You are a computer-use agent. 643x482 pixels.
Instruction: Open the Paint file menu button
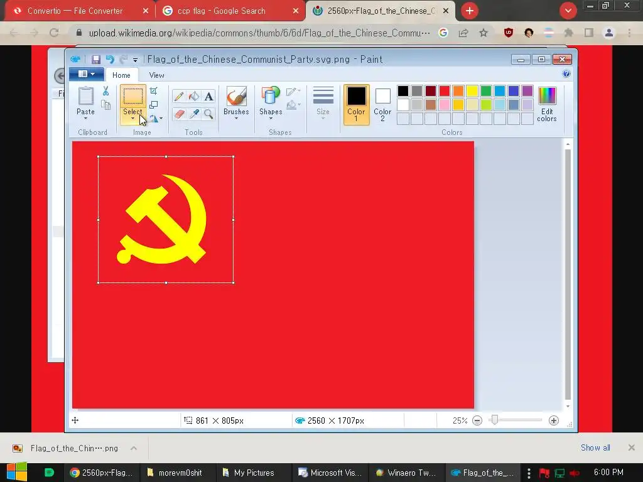85,74
